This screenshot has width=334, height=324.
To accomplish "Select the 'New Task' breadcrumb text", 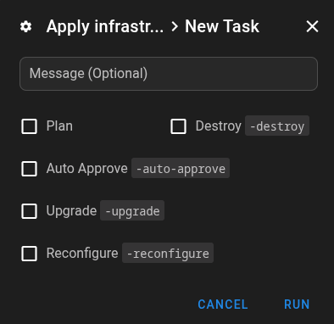I will point(222,26).
